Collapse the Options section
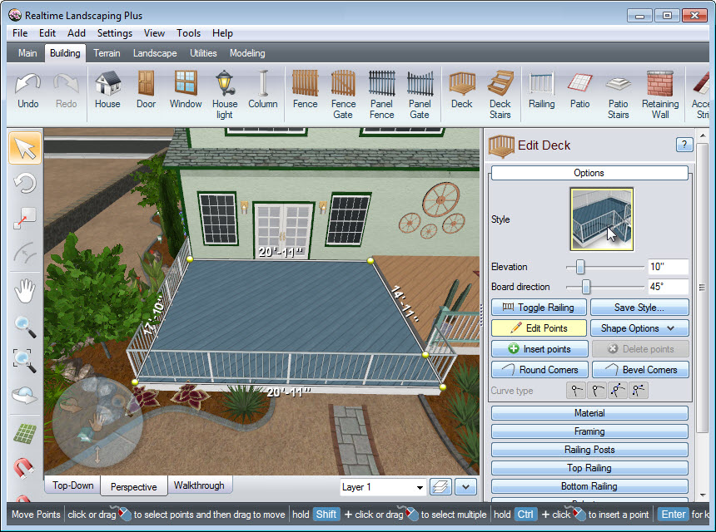Image resolution: width=716 pixels, height=532 pixels. click(x=589, y=173)
